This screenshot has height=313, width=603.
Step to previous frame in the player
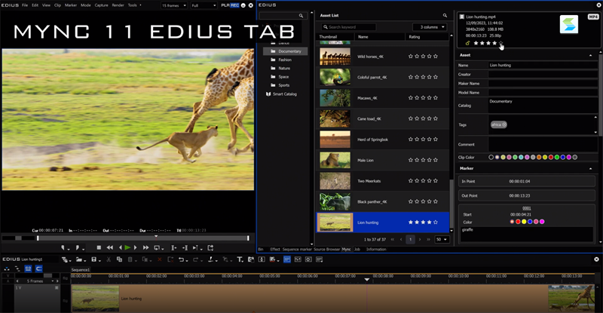(x=121, y=248)
